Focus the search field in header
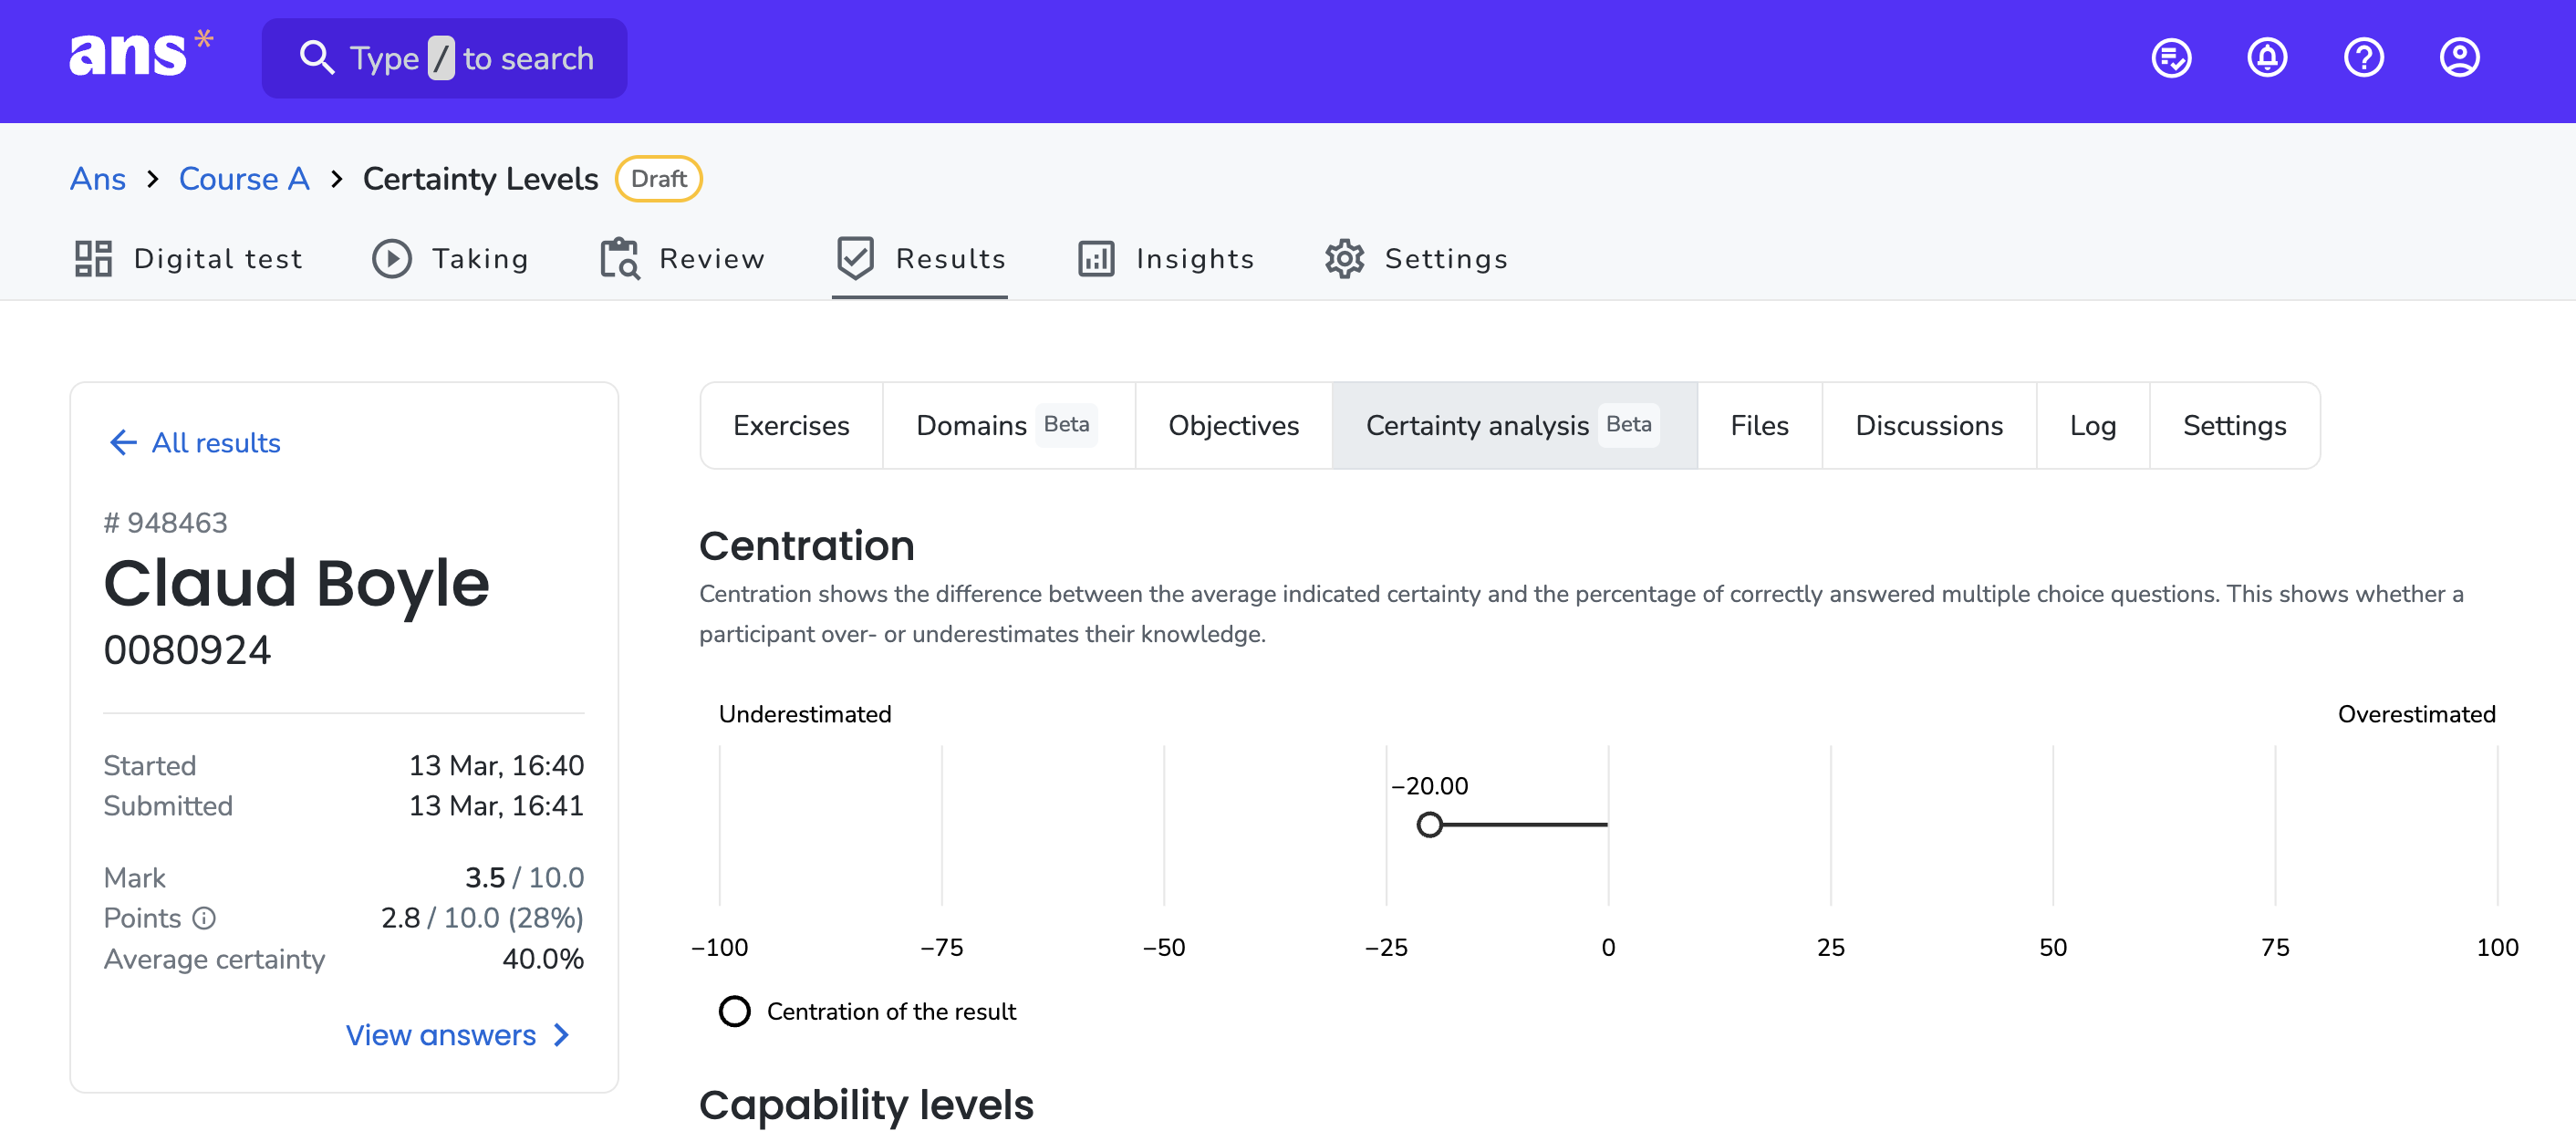Screen dimensions: 2576x1131 click(444, 58)
